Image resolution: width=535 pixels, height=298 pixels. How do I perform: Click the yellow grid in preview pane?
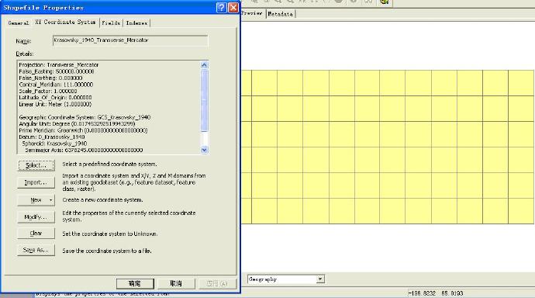pyautogui.click(x=388, y=147)
